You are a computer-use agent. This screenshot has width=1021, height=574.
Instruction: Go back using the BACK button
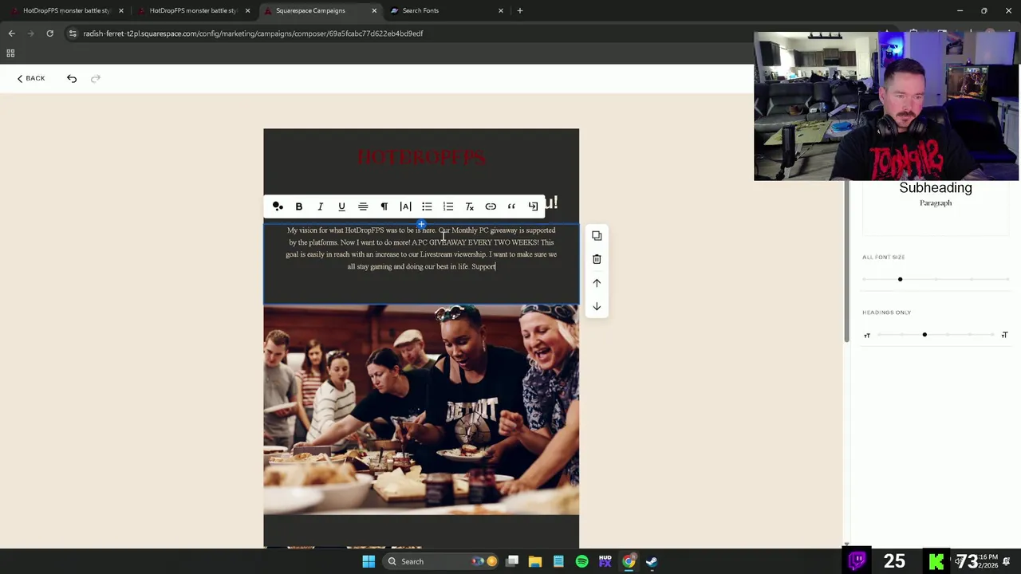pyautogui.click(x=31, y=78)
